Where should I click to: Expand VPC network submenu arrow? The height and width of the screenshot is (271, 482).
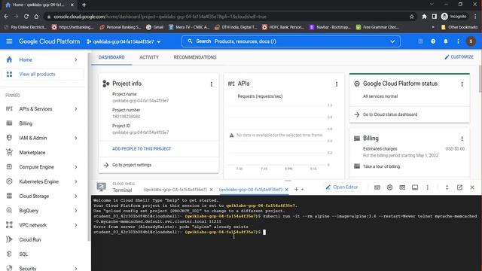(75, 225)
